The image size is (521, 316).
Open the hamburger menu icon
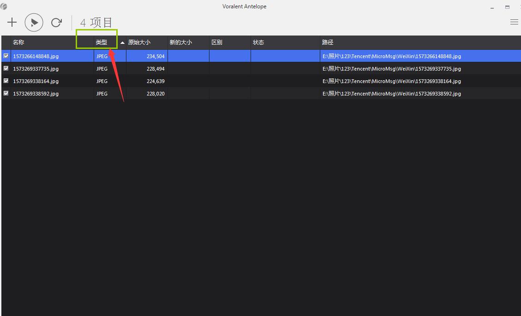point(514,22)
